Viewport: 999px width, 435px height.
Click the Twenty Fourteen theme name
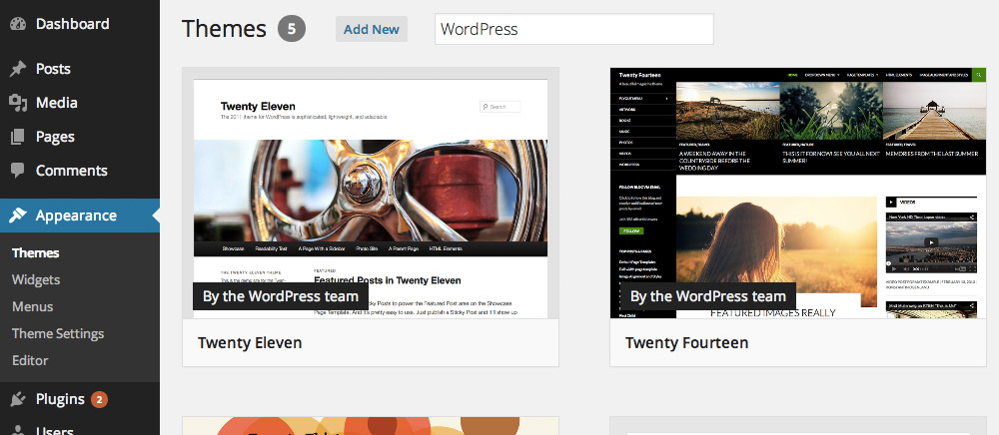pos(686,343)
